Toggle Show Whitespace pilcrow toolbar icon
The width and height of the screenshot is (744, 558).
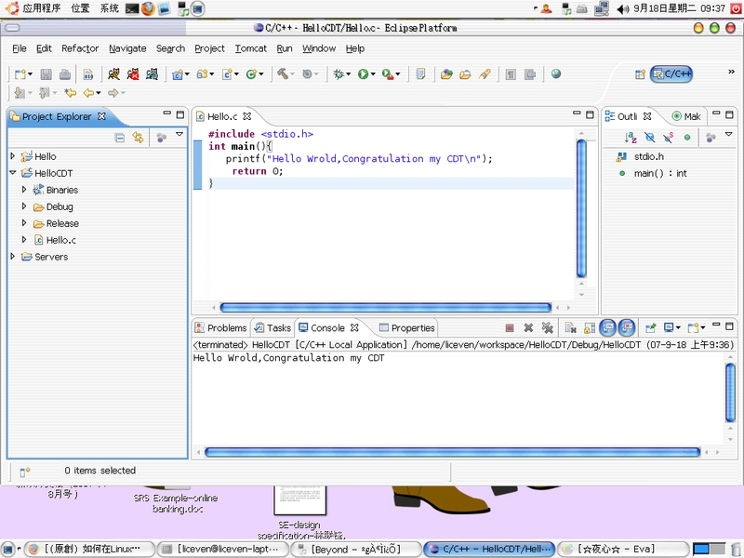pos(511,74)
